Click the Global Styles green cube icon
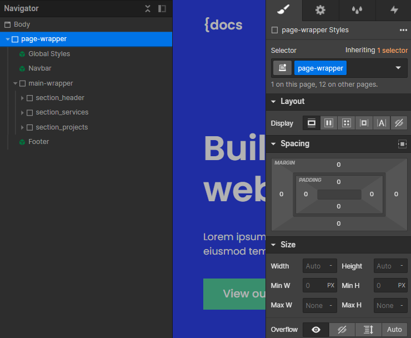 pos(22,54)
